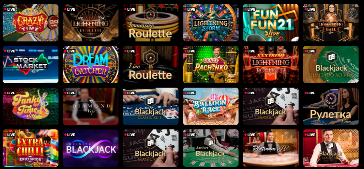
Task: Open the Crazy Time live game
Action: coord(31,23)
